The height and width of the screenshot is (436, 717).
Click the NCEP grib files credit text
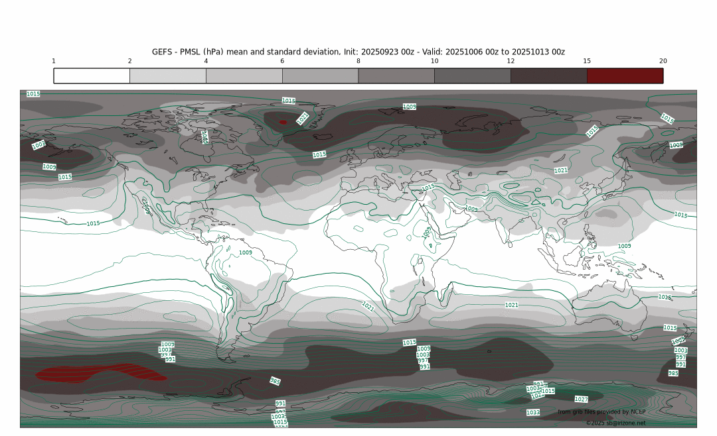pos(601,412)
